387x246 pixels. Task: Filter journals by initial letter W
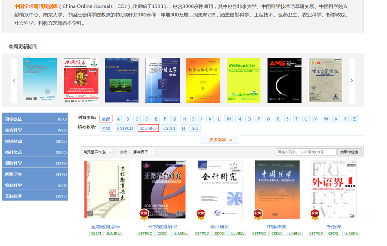coord(326,118)
